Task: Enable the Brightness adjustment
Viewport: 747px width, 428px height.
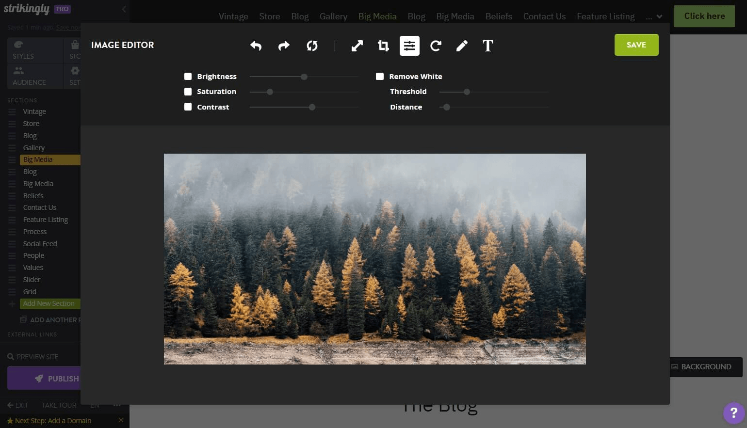Action: (x=188, y=76)
